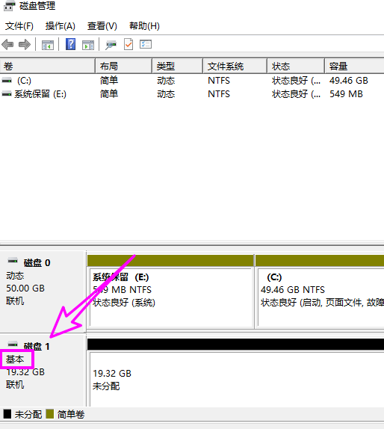Click the olive 简单卷 legend swatch
The width and height of the screenshot is (384, 429).
click(50, 414)
